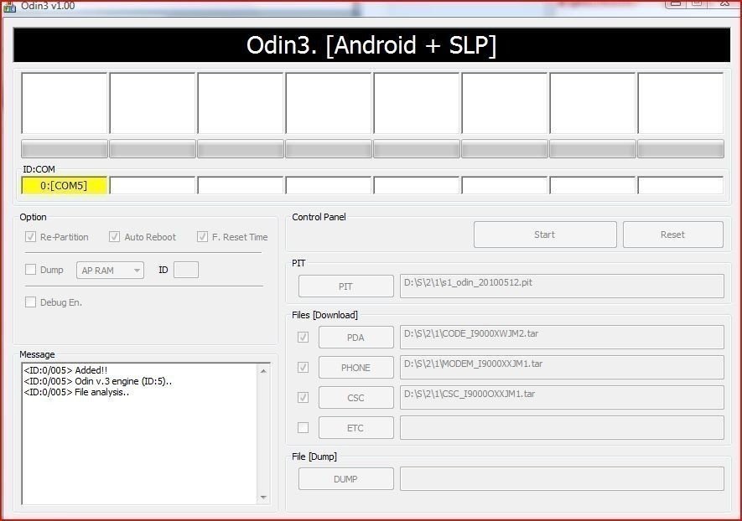Image resolution: width=742 pixels, height=521 pixels.
Task: Click the 'File analysis..' message line
Action: pyautogui.click(x=76, y=392)
